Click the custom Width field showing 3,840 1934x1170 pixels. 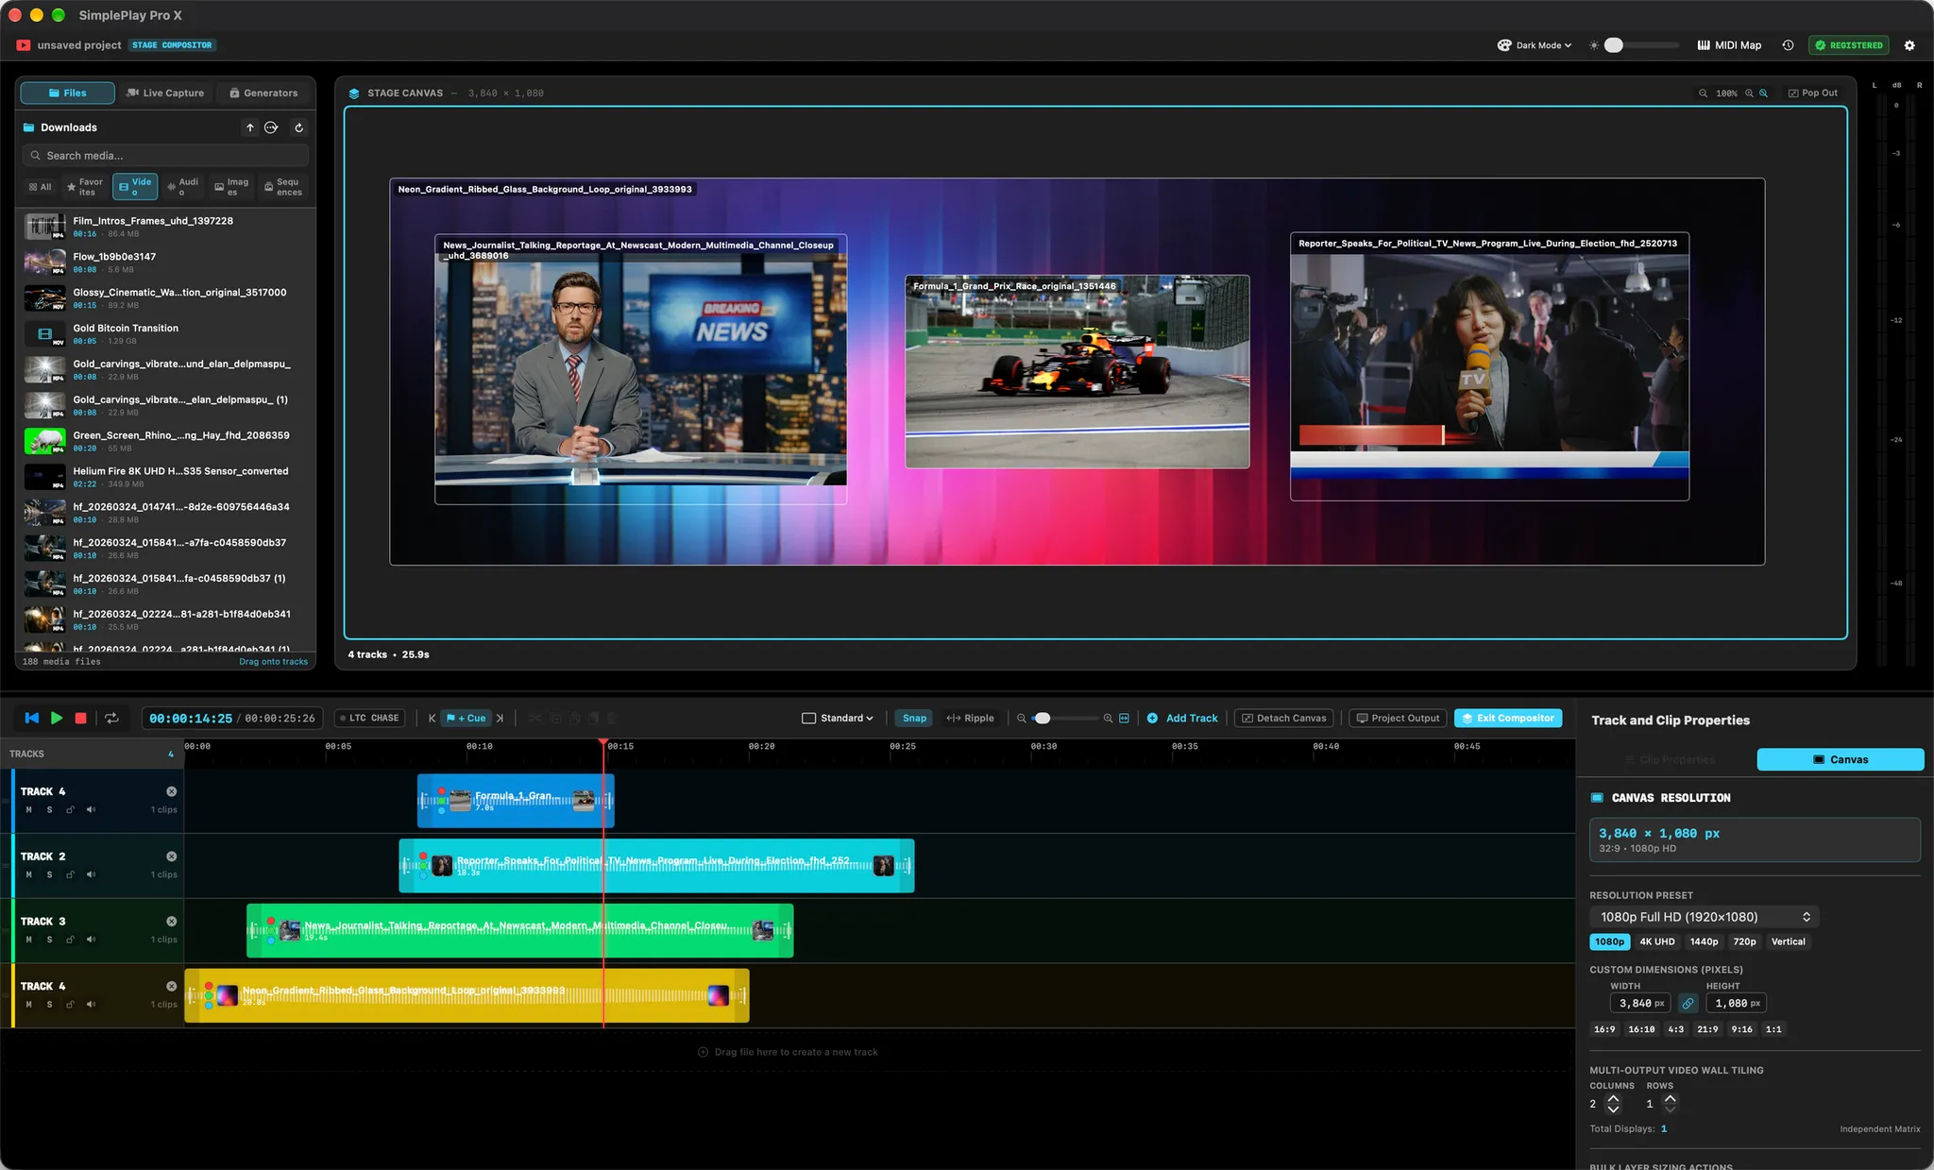1640,1003
